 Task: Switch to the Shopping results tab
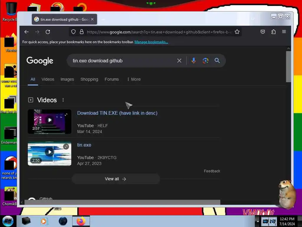pos(89,79)
